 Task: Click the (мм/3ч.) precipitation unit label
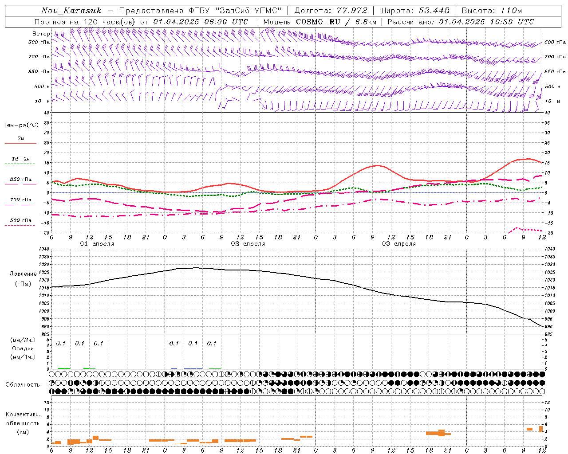tap(23, 340)
